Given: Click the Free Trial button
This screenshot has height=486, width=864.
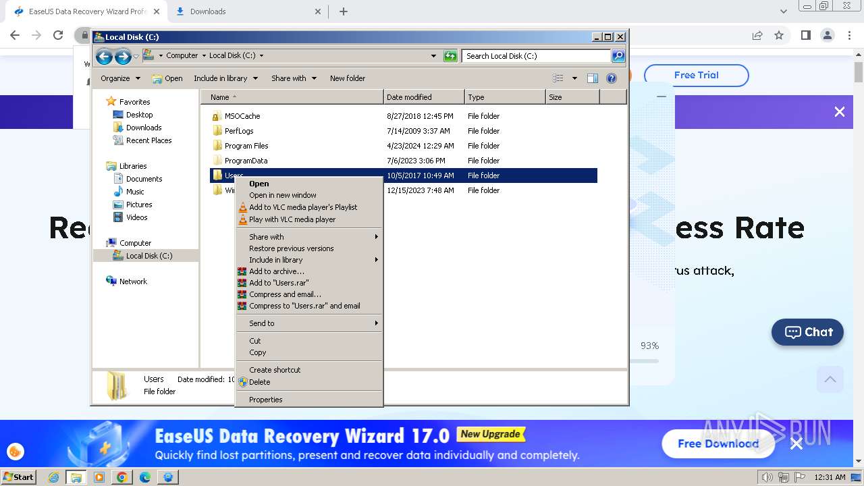Looking at the screenshot, I should (x=696, y=75).
